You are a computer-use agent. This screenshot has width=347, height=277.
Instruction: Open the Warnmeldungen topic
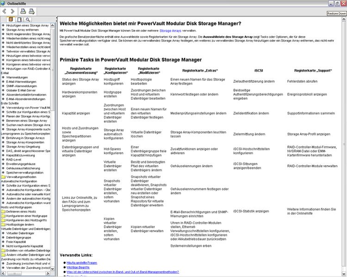click(x=17, y=77)
